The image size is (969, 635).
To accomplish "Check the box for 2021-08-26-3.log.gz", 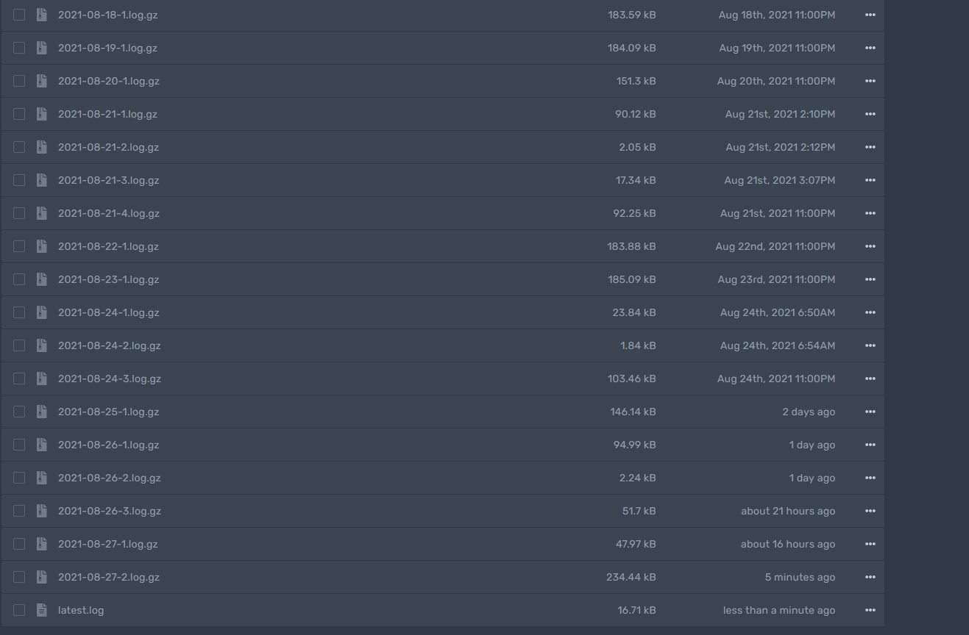I will (x=18, y=511).
